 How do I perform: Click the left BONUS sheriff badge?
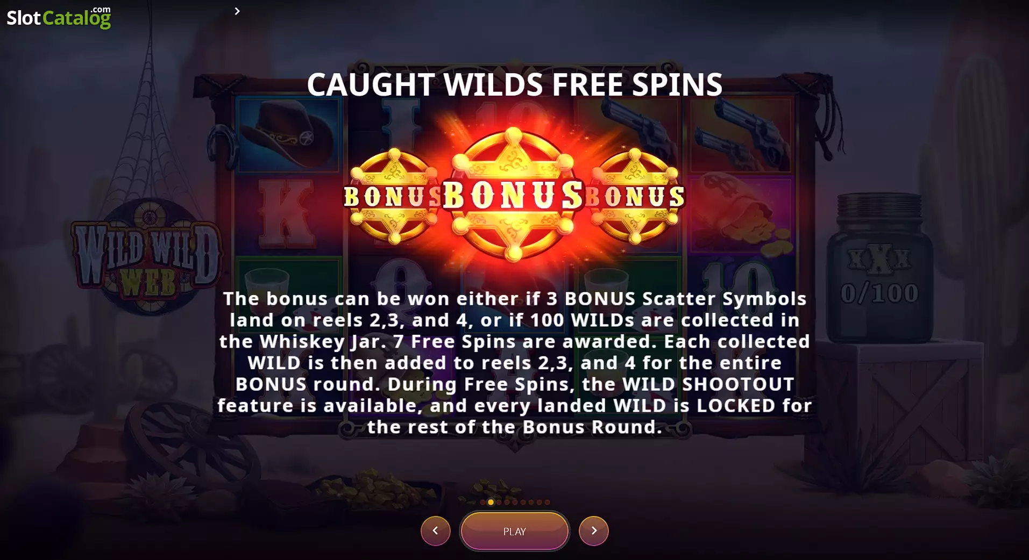click(x=393, y=196)
